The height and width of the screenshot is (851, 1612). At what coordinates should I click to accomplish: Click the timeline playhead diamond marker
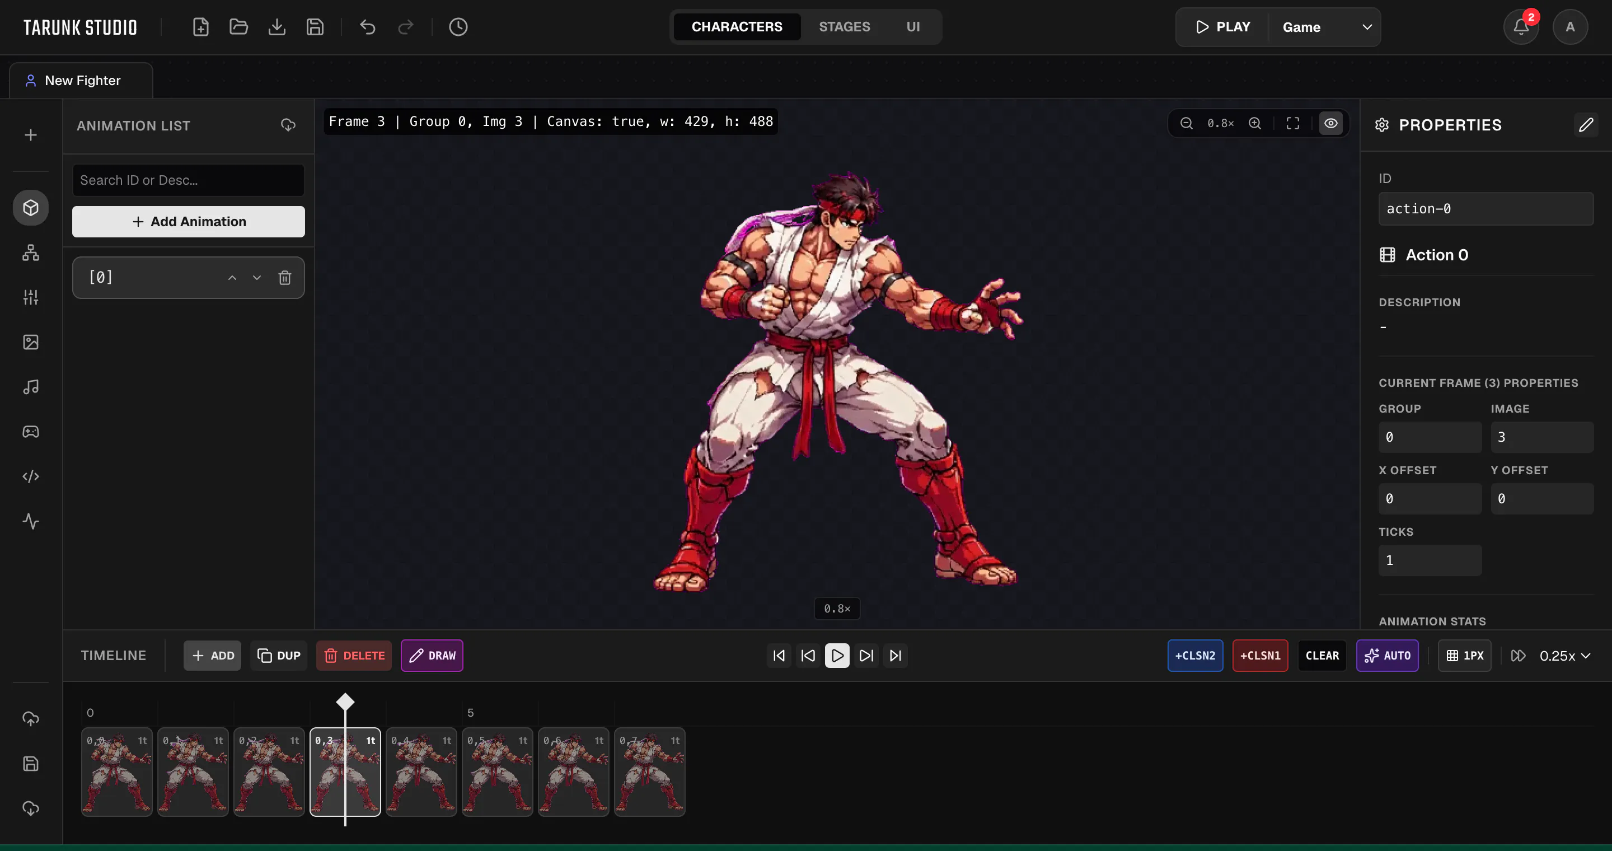coord(345,702)
